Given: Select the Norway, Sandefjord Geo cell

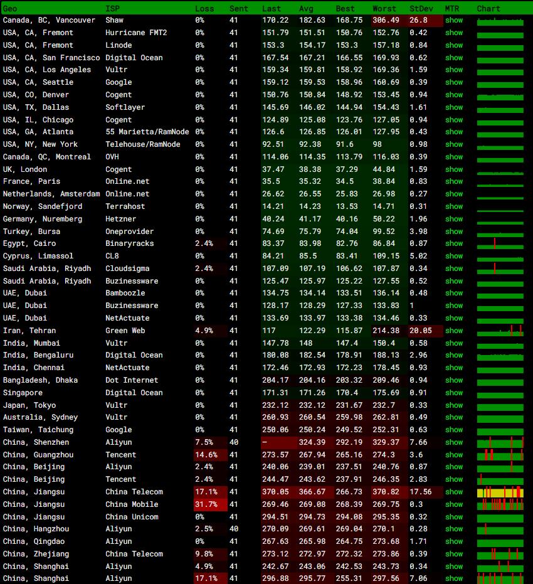Looking at the screenshot, I should coord(43,206).
